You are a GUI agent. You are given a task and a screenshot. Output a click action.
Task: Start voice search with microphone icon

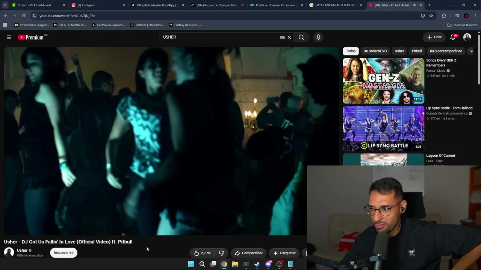(318, 37)
